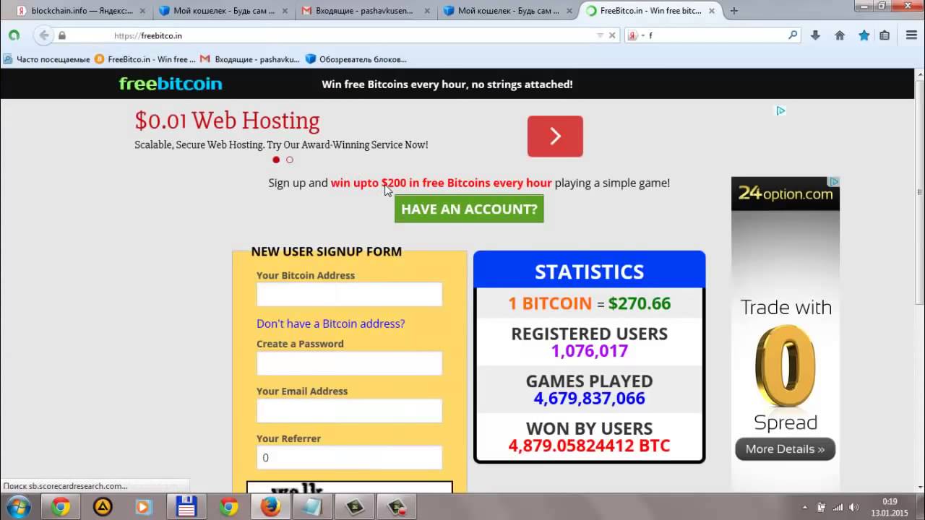This screenshot has height=520, width=925.
Task: Click the 4,679,837,066 games played value
Action: pos(590,399)
